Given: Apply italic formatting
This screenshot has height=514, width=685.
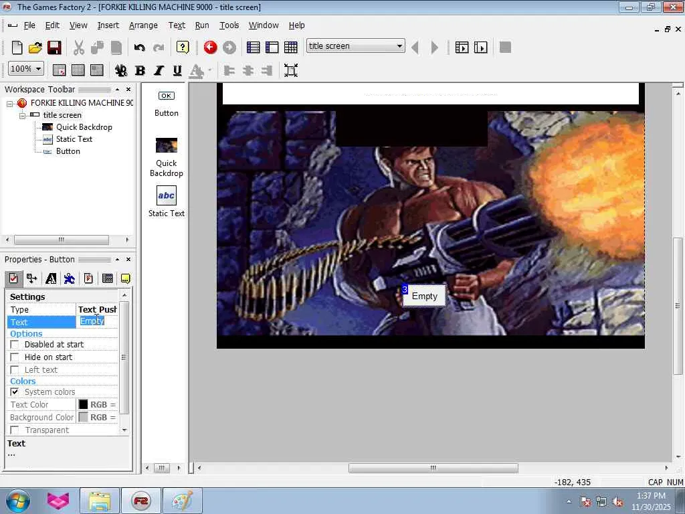Looking at the screenshot, I should click(159, 70).
